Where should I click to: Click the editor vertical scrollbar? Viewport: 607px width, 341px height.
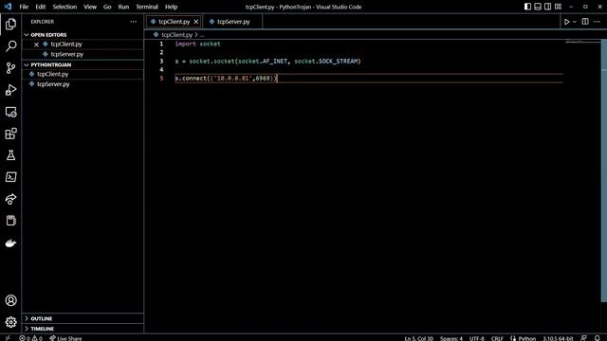(604, 170)
